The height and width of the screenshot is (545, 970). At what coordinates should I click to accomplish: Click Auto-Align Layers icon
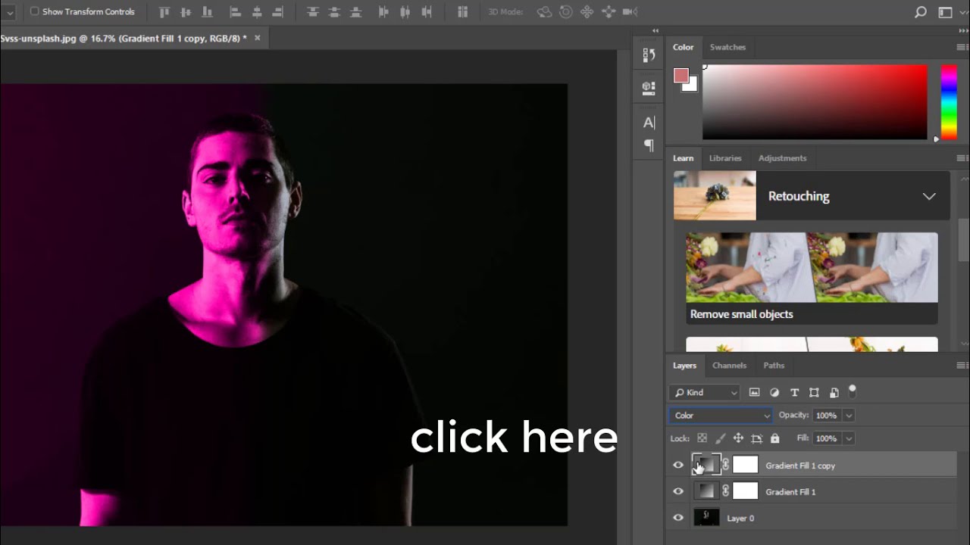coord(463,11)
